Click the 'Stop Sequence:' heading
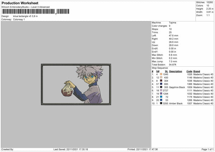 pyautogui.click(x=160, y=68)
